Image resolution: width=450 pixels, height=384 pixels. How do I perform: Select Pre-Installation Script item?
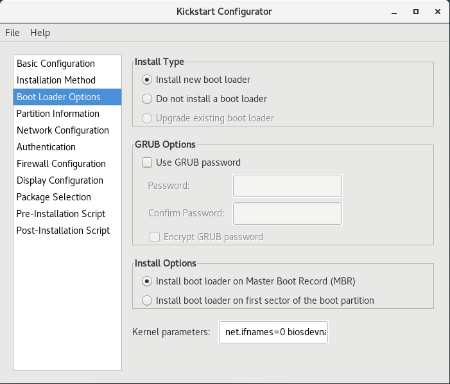(61, 214)
